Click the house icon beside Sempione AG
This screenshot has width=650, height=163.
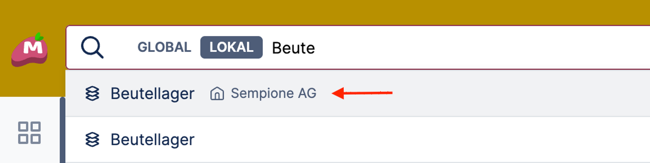(x=217, y=94)
